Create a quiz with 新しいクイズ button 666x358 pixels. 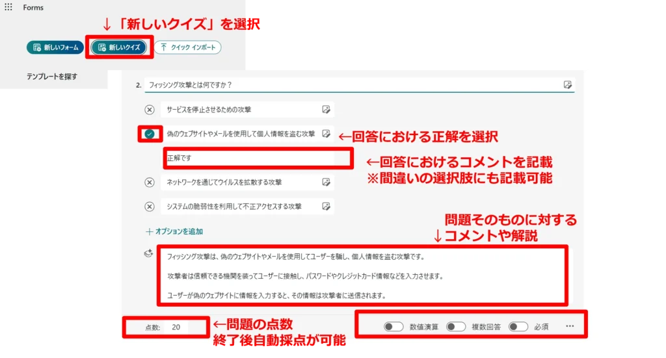(x=119, y=47)
